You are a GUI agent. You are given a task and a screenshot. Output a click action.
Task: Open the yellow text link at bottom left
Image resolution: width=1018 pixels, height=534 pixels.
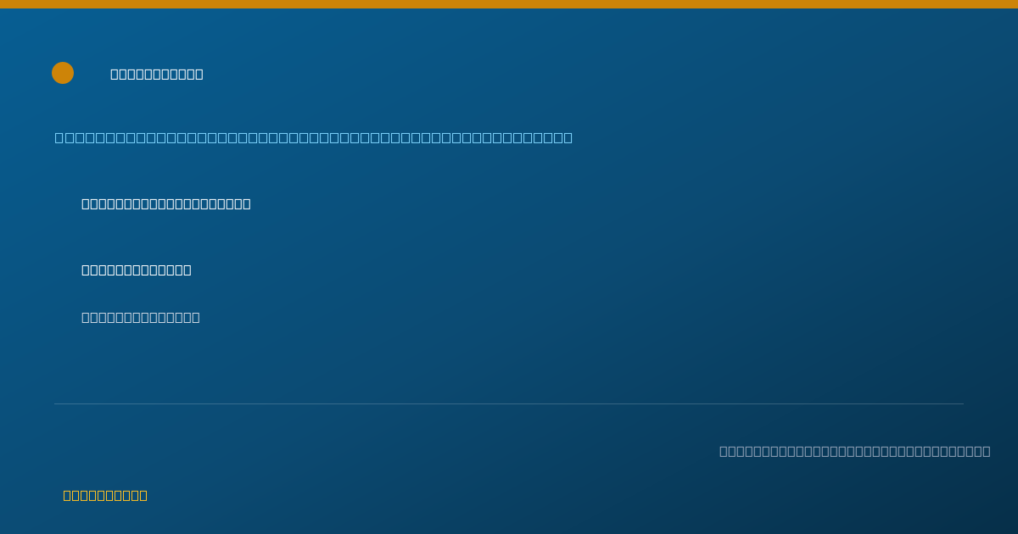coord(105,495)
